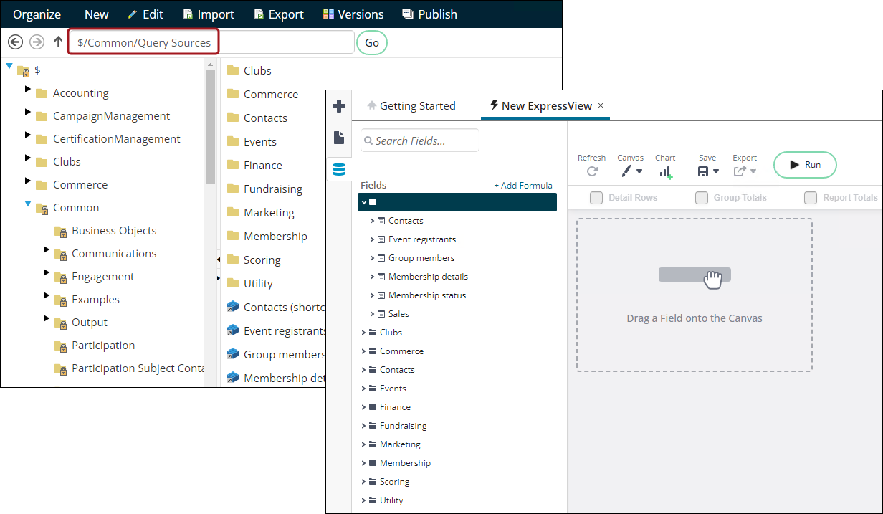Image resolution: width=883 pixels, height=514 pixels.
Task: Click the search magnifier icon in Fields
Action: coord(368,141)
